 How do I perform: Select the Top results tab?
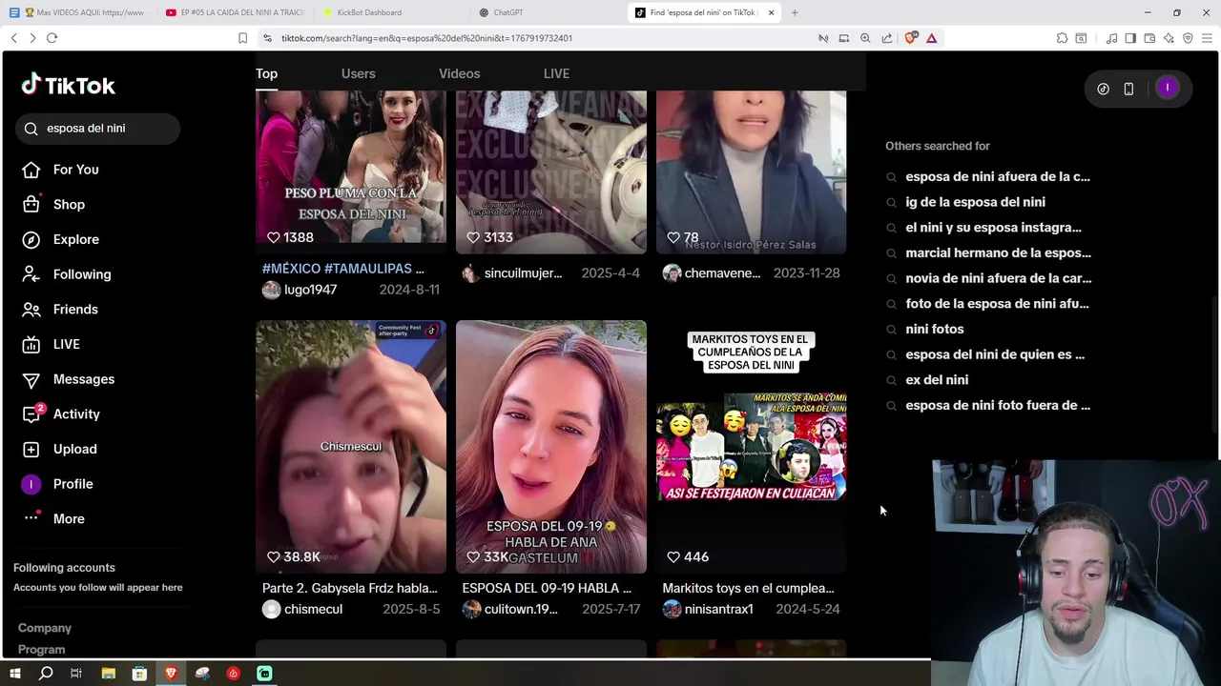tap(266, 73)
